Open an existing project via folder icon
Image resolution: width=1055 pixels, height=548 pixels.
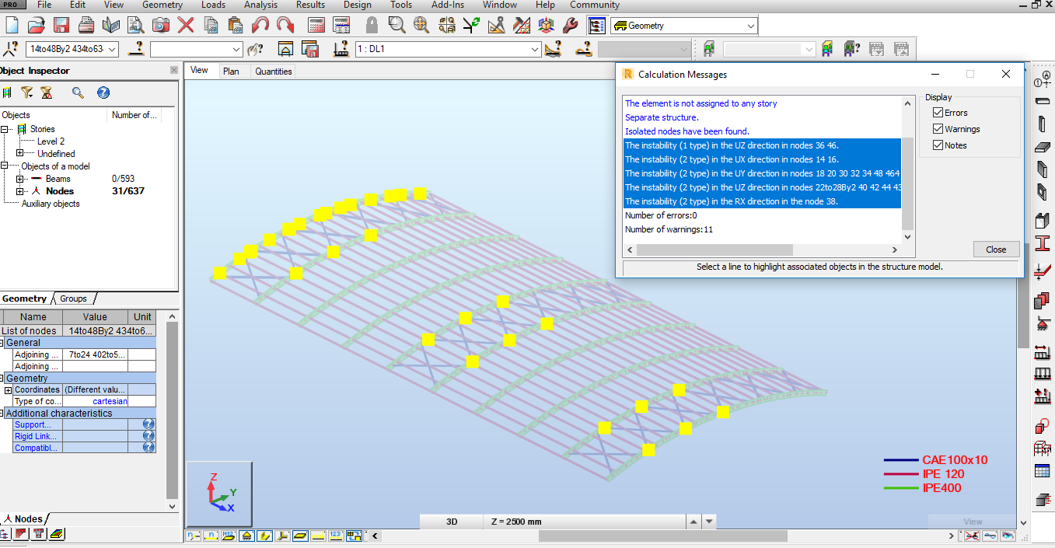click(37, 25)
